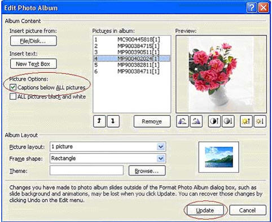Screen dimensions: 272x222
Task: Rotate picture clockwise icon
Action: point(196,121)
